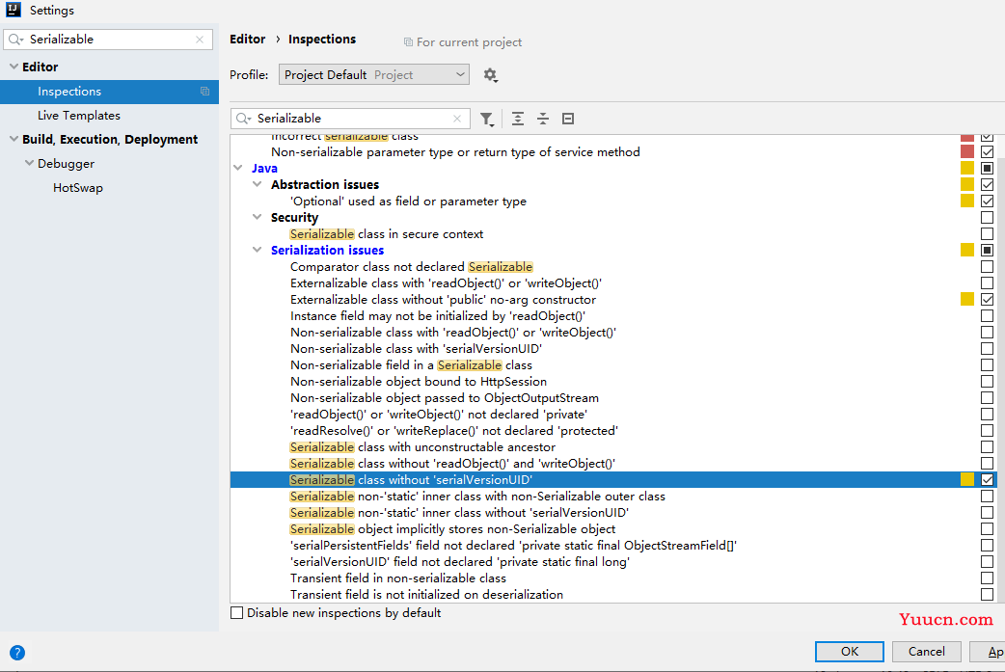The width and height of the screenshot is (1005, 672).
Task: Enable Comparator class not declared Serializable checkbox
Action: (987, 266)
